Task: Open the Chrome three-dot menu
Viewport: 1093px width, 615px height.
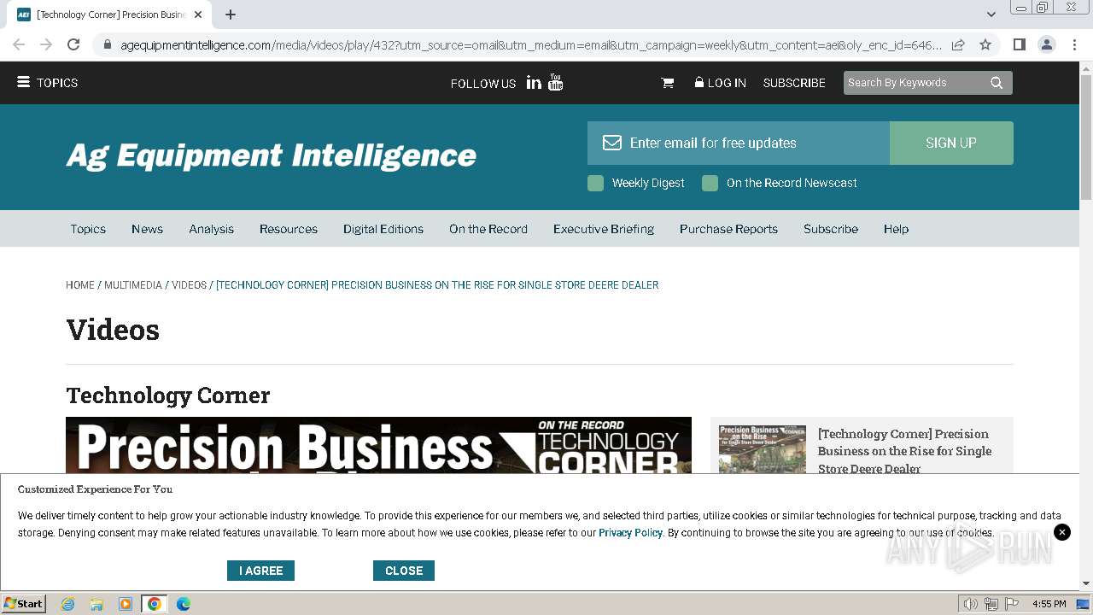Action: (x=1074, y=44)
